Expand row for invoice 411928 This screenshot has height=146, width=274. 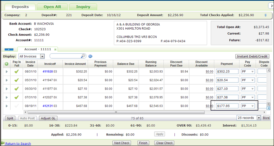coord(7,71)
